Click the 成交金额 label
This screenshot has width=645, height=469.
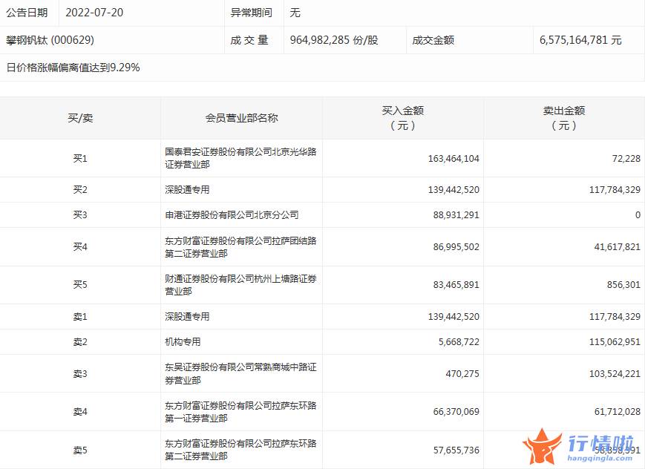433,40
